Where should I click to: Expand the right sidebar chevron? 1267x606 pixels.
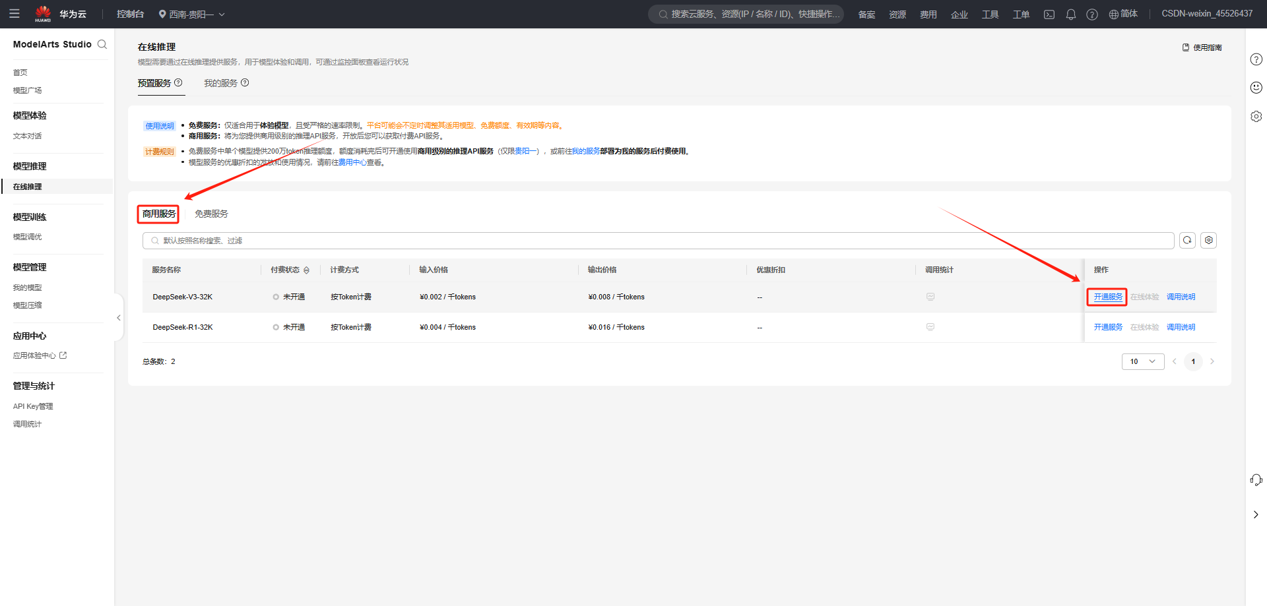tap(1256, 514)
